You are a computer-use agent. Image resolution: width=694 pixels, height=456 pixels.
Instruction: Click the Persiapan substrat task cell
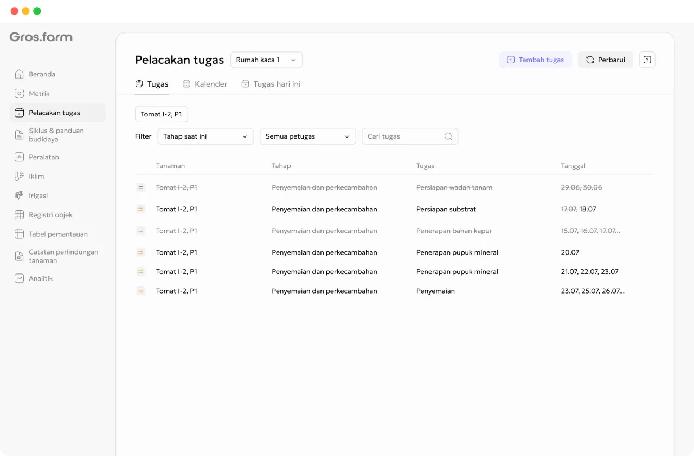(x=446, y=209)
